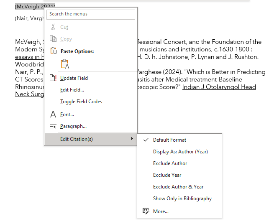The image size is (269, 224).
Task: Choose Show Only in Bibliography
Action: coord(182,199)
